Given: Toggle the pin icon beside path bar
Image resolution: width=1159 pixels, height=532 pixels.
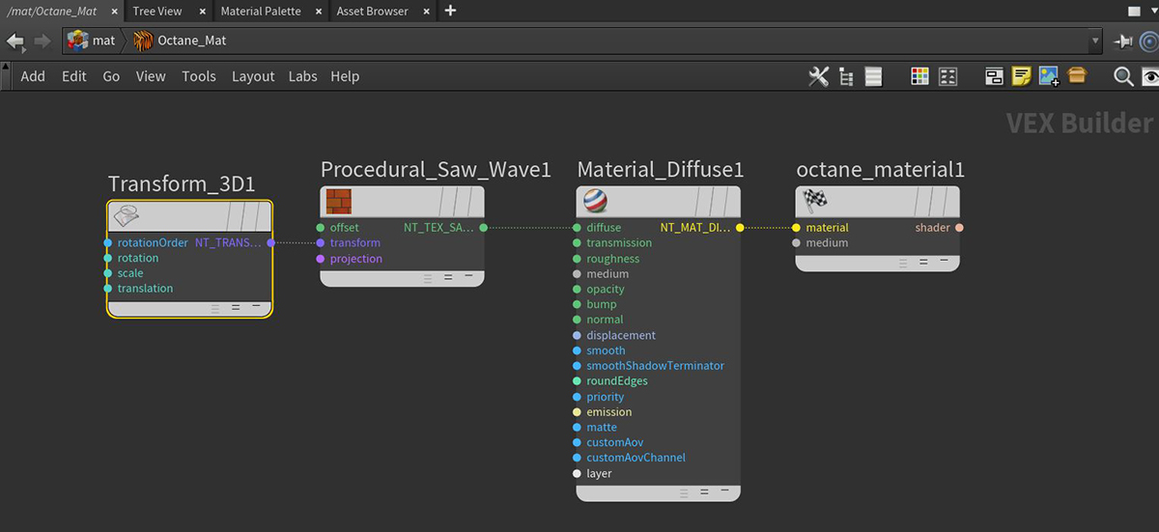Looking at the screenshot, I should pos(1122,41).
